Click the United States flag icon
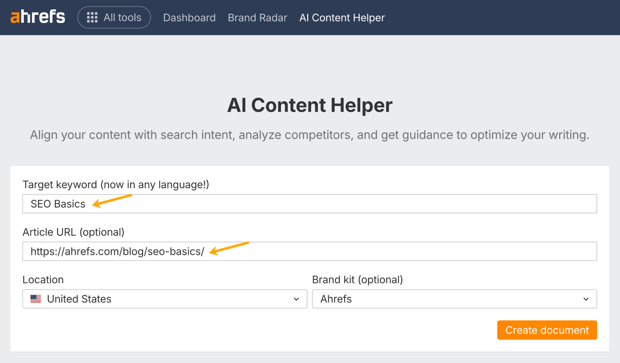620x363 pixels. coord(35,299)
